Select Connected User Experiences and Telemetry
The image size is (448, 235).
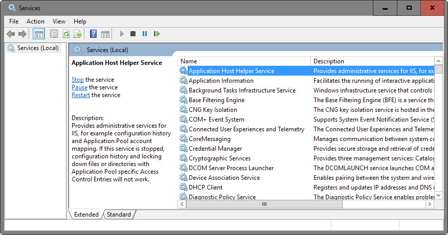[247, 129]
